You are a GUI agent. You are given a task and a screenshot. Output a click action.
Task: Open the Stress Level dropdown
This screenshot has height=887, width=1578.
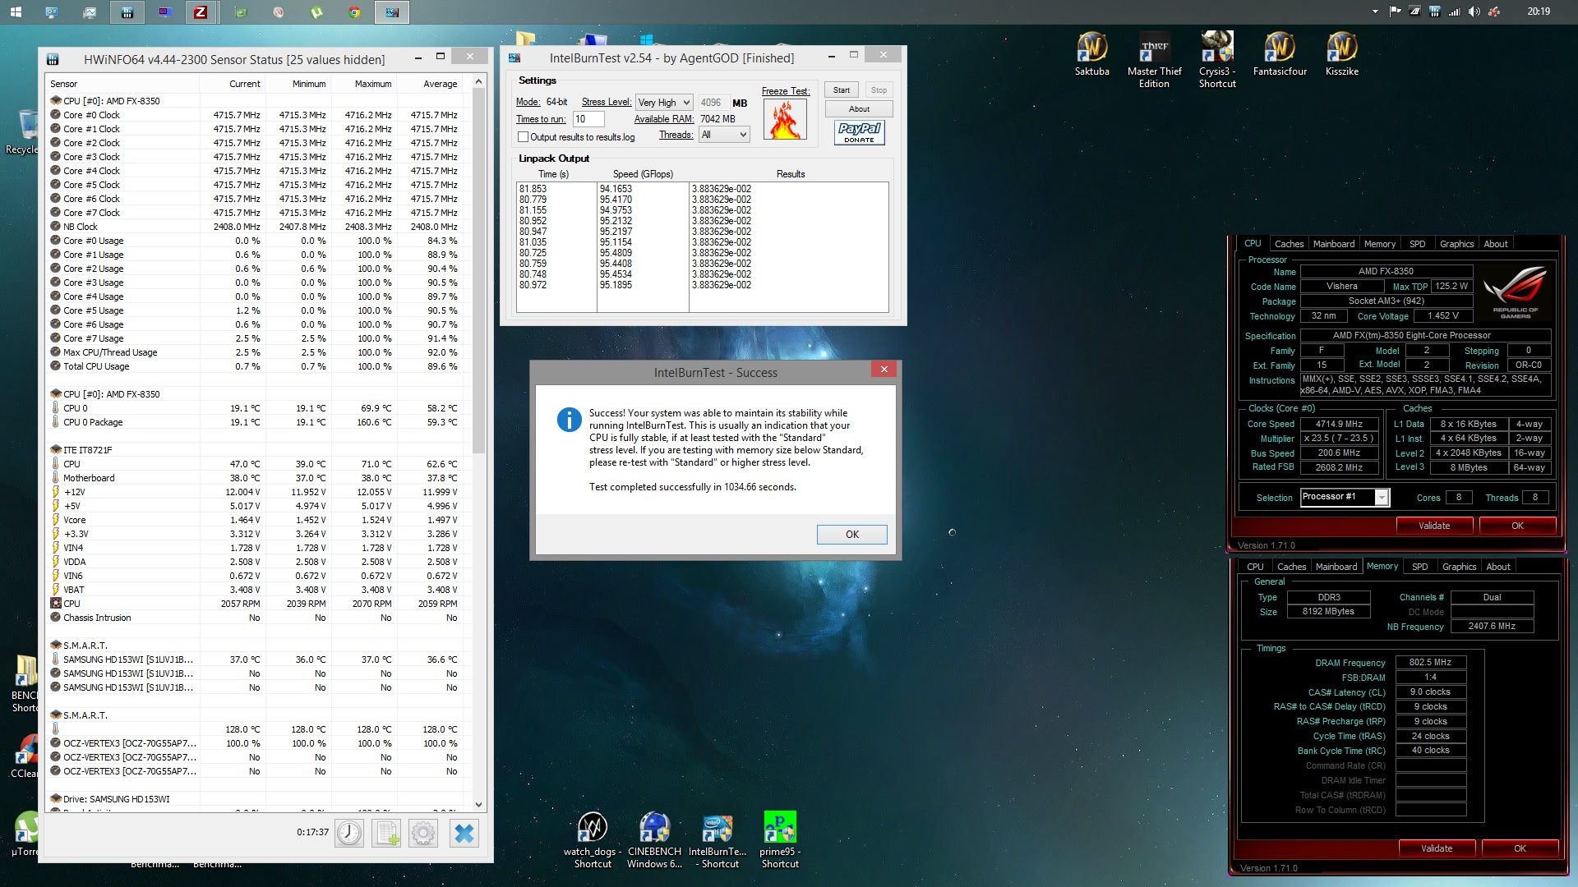[x=664, y=103]
